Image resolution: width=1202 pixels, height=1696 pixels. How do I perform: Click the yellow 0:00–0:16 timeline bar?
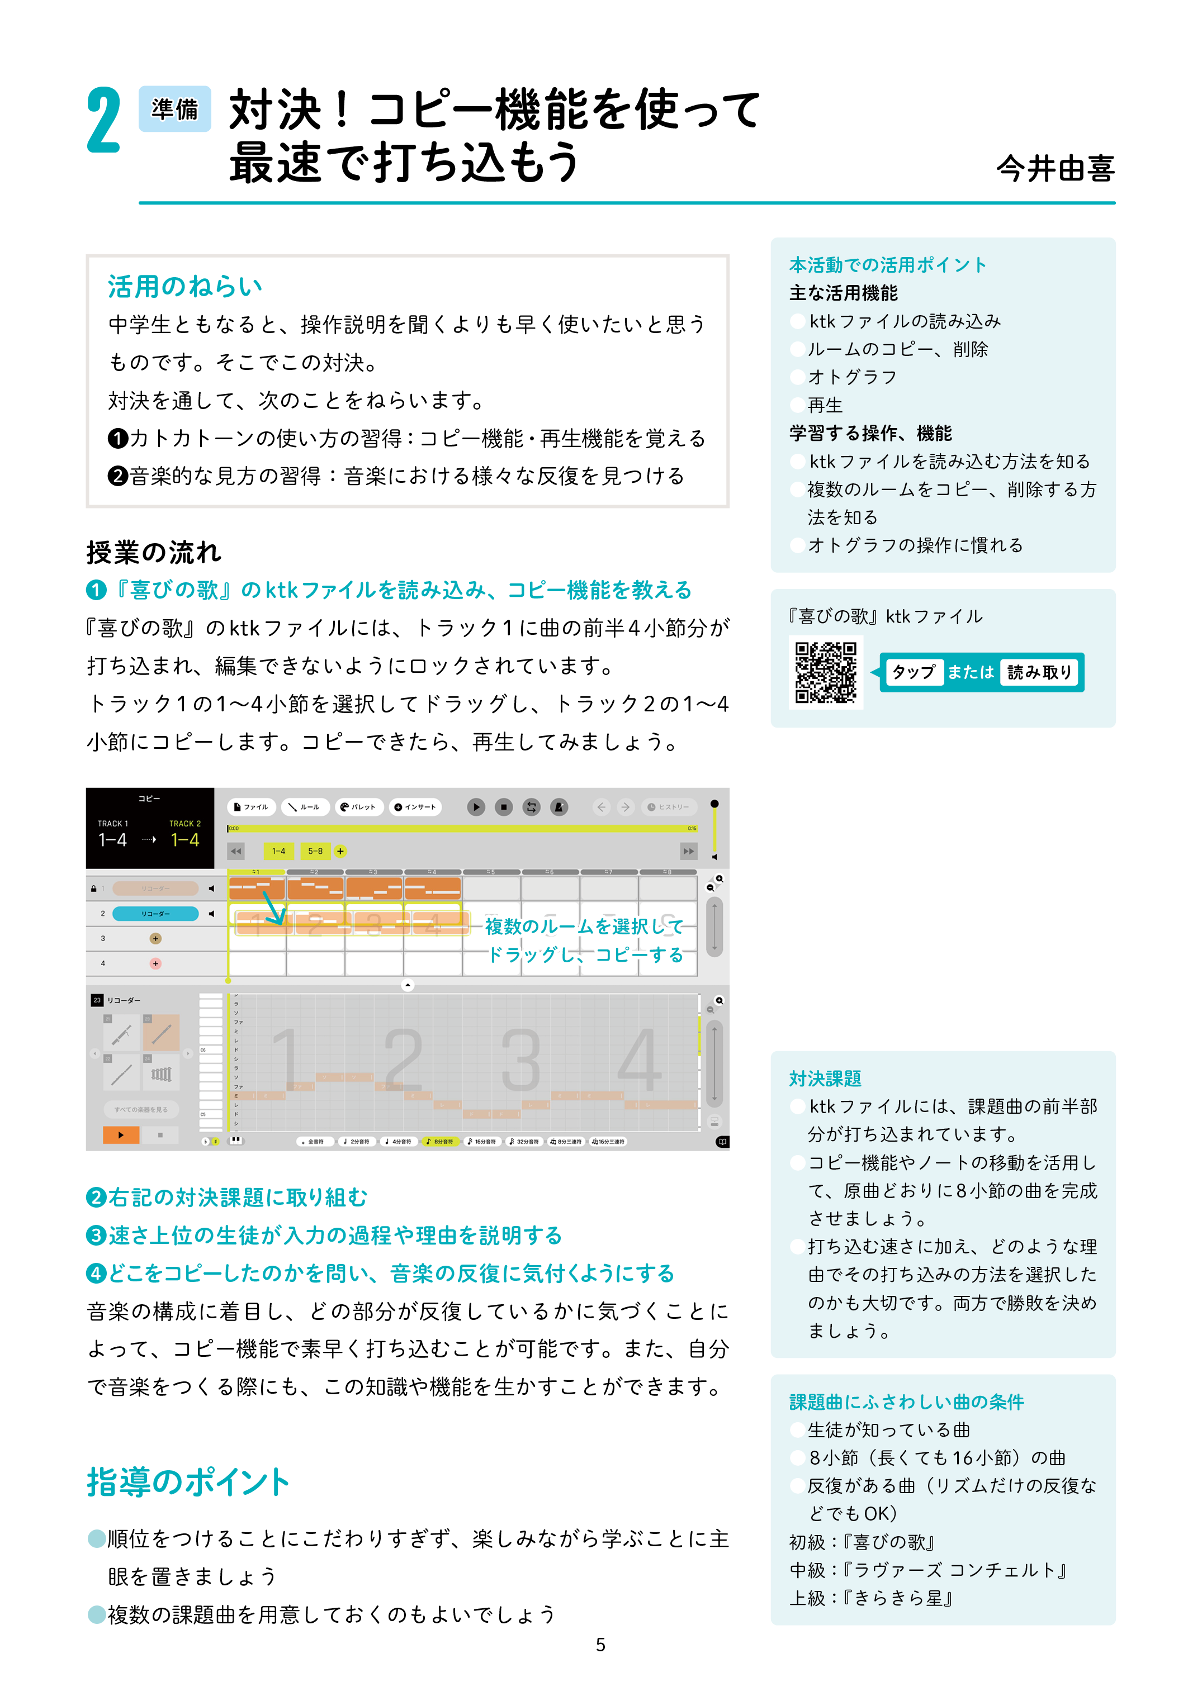462,828
